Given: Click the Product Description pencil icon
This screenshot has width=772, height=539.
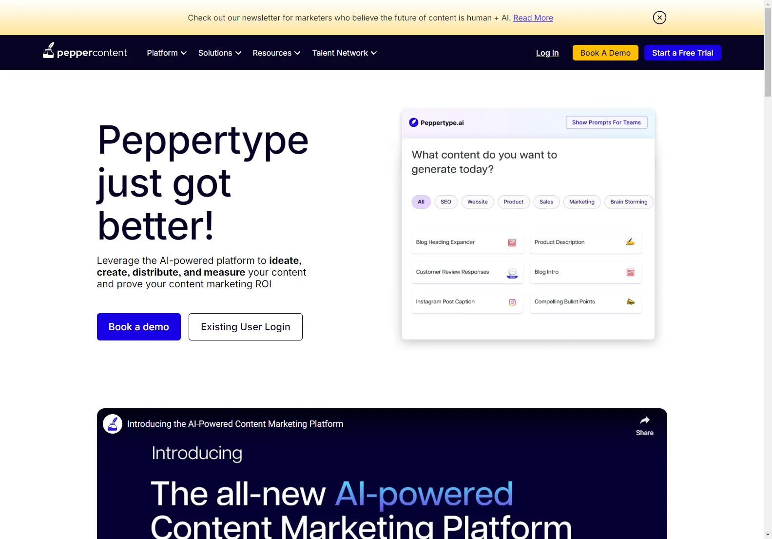Looking at the screenshot, I should pos(630,242).
